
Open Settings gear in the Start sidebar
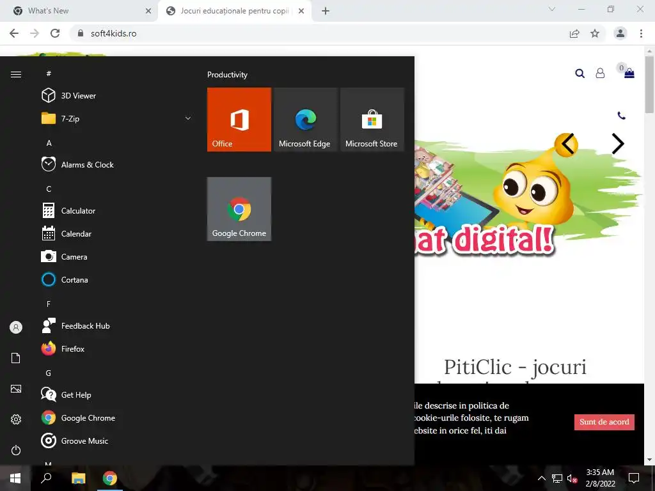click(16, 419)
